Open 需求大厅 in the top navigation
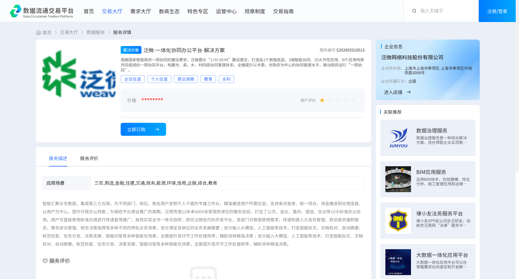The height and width of the screenshot is (279, 519). [141, 11]
